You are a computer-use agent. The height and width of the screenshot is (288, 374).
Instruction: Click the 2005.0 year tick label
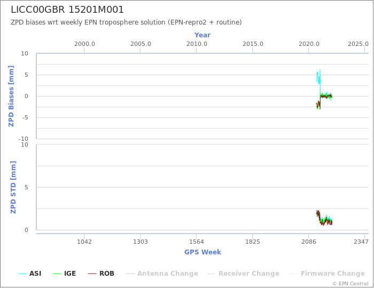coord(141,44)
